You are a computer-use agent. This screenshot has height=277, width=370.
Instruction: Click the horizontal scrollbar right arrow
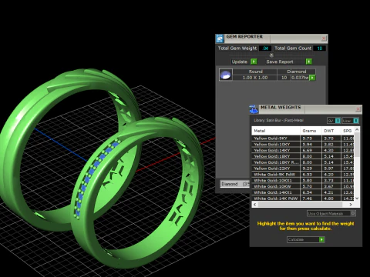351,205
